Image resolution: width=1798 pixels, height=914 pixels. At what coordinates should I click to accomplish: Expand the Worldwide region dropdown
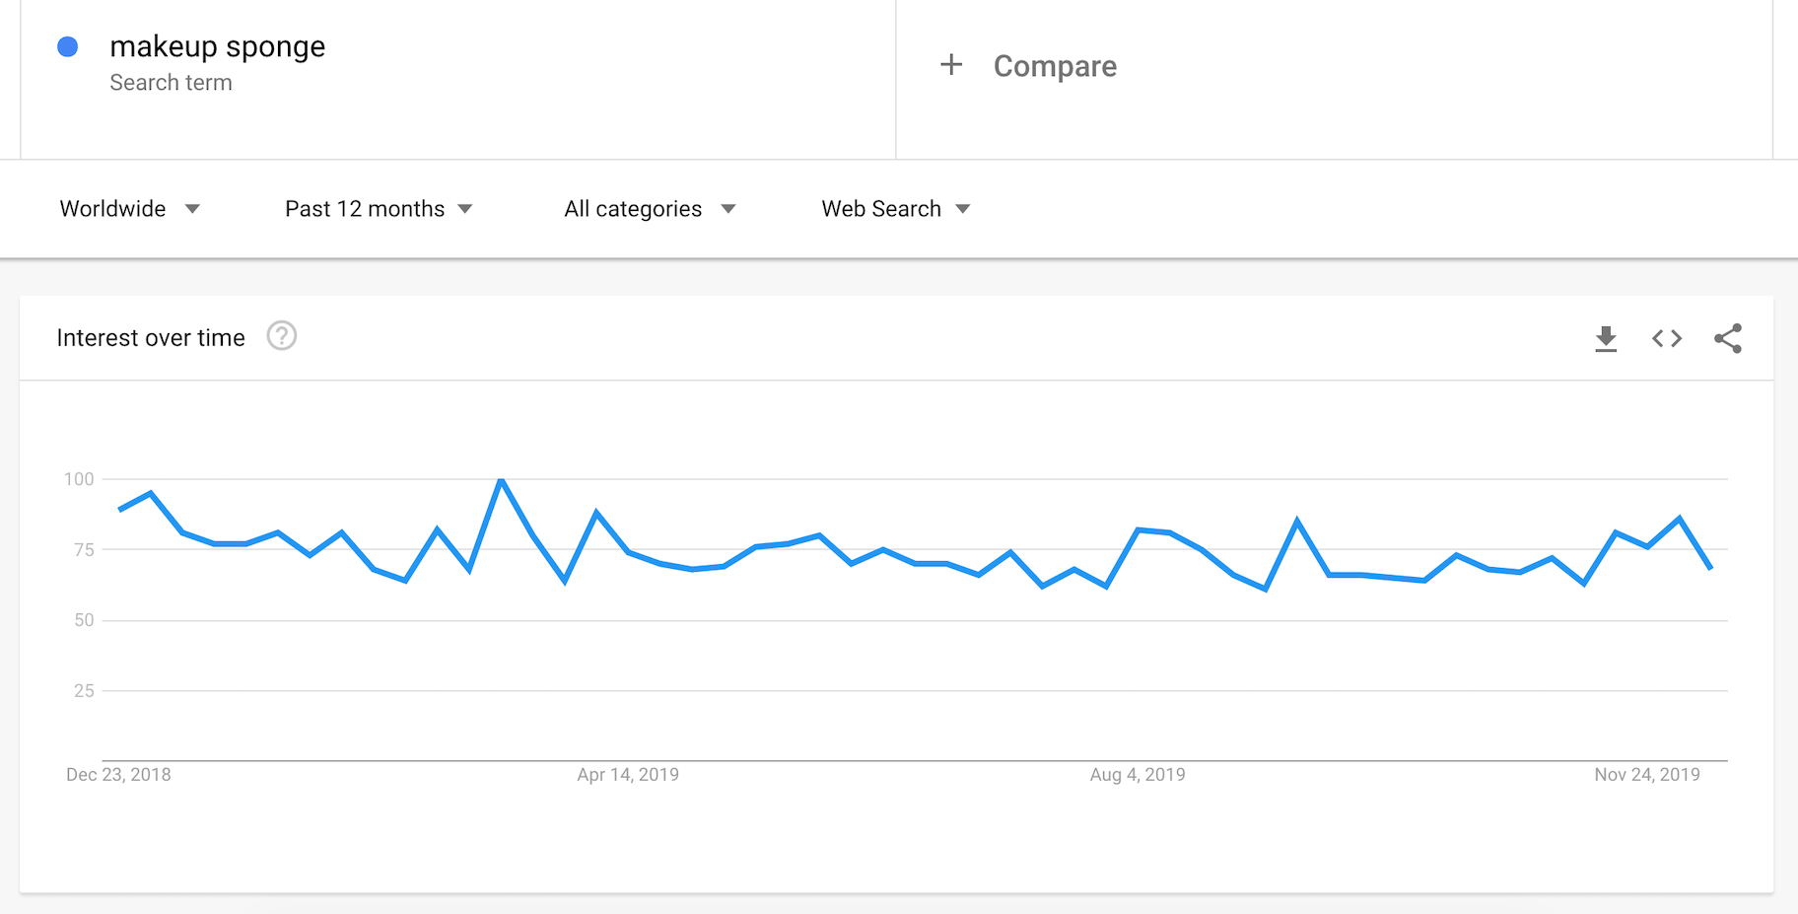click(130, 209)
